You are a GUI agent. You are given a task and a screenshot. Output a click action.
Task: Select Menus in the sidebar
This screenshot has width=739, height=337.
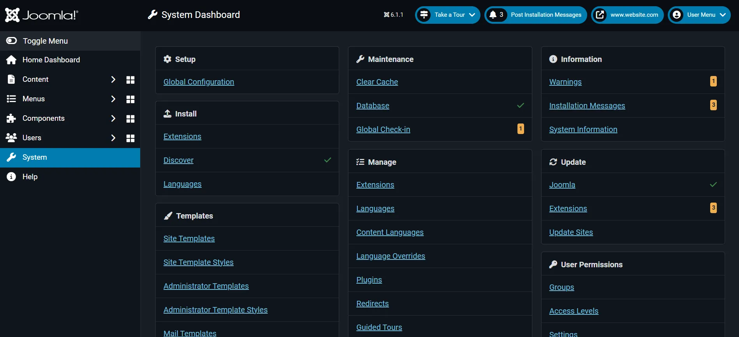pos(33,99)
